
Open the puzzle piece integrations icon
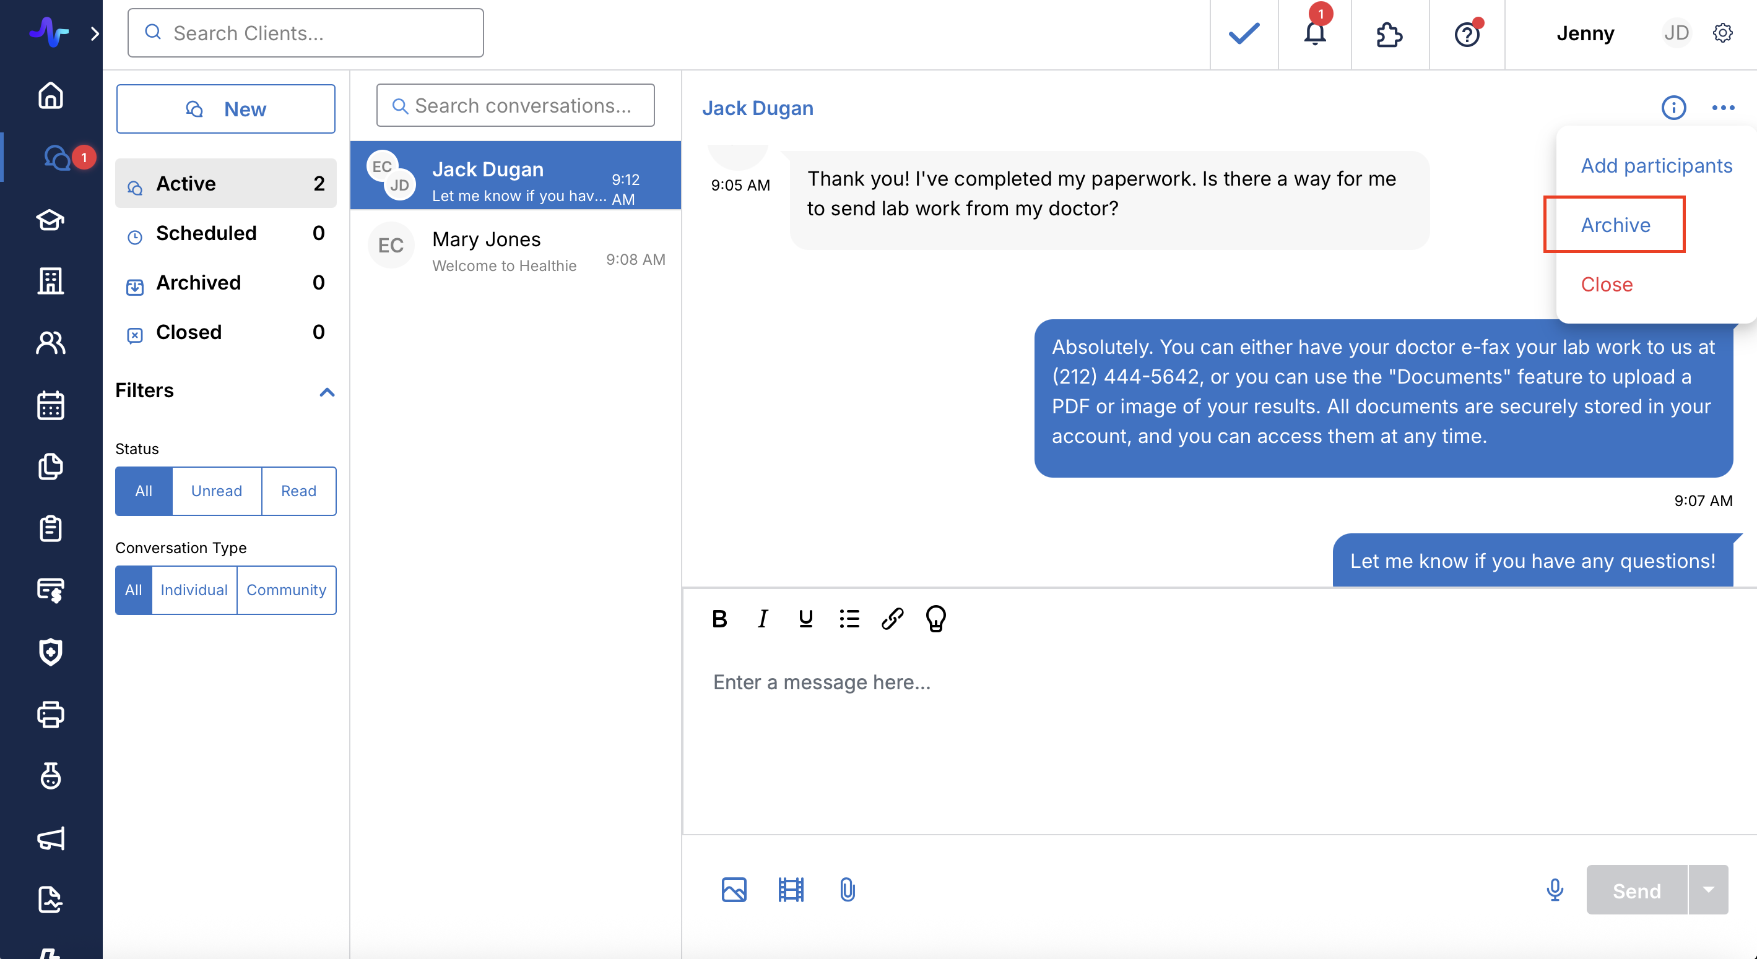1389,34
